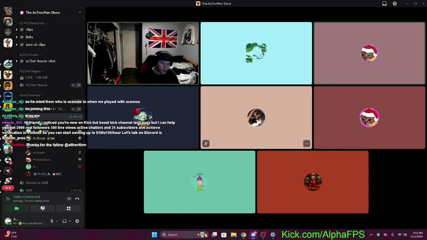
Task: Select user pollyjean in voice list
Action: point(53,152)
